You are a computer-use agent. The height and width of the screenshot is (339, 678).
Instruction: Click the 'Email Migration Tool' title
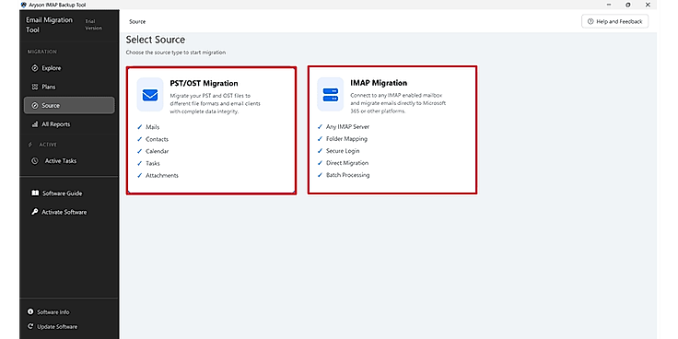[50, 25]
